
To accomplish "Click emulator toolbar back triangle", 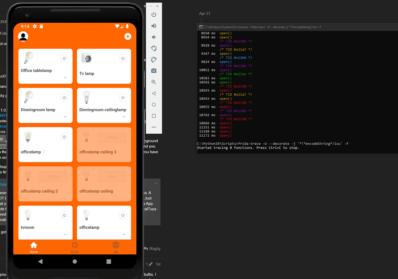I will pos(154,93).
